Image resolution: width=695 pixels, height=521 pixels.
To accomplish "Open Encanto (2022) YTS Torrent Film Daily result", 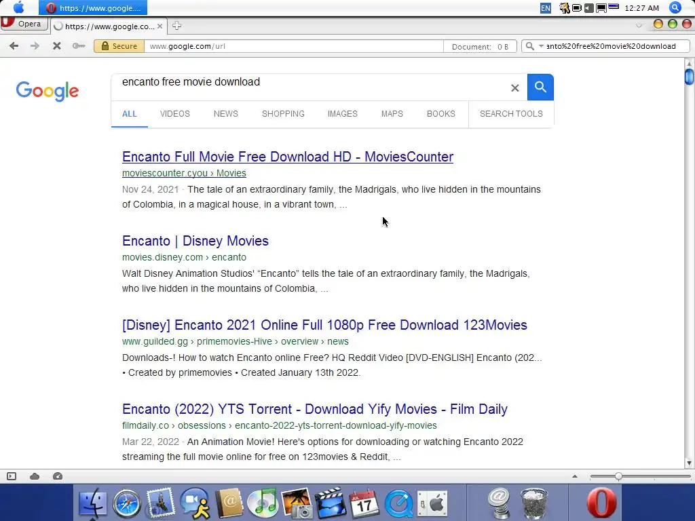I will point(315,409).
